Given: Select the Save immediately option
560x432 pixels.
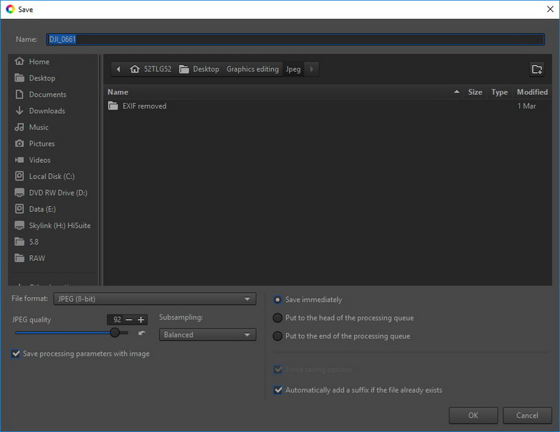Looking at the screenshot, I should click(x=278, y=300).
